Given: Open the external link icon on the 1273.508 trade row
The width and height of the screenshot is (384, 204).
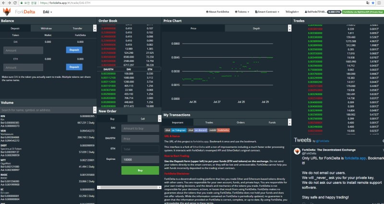Looking at the screenshot, I should coord(377,41).
